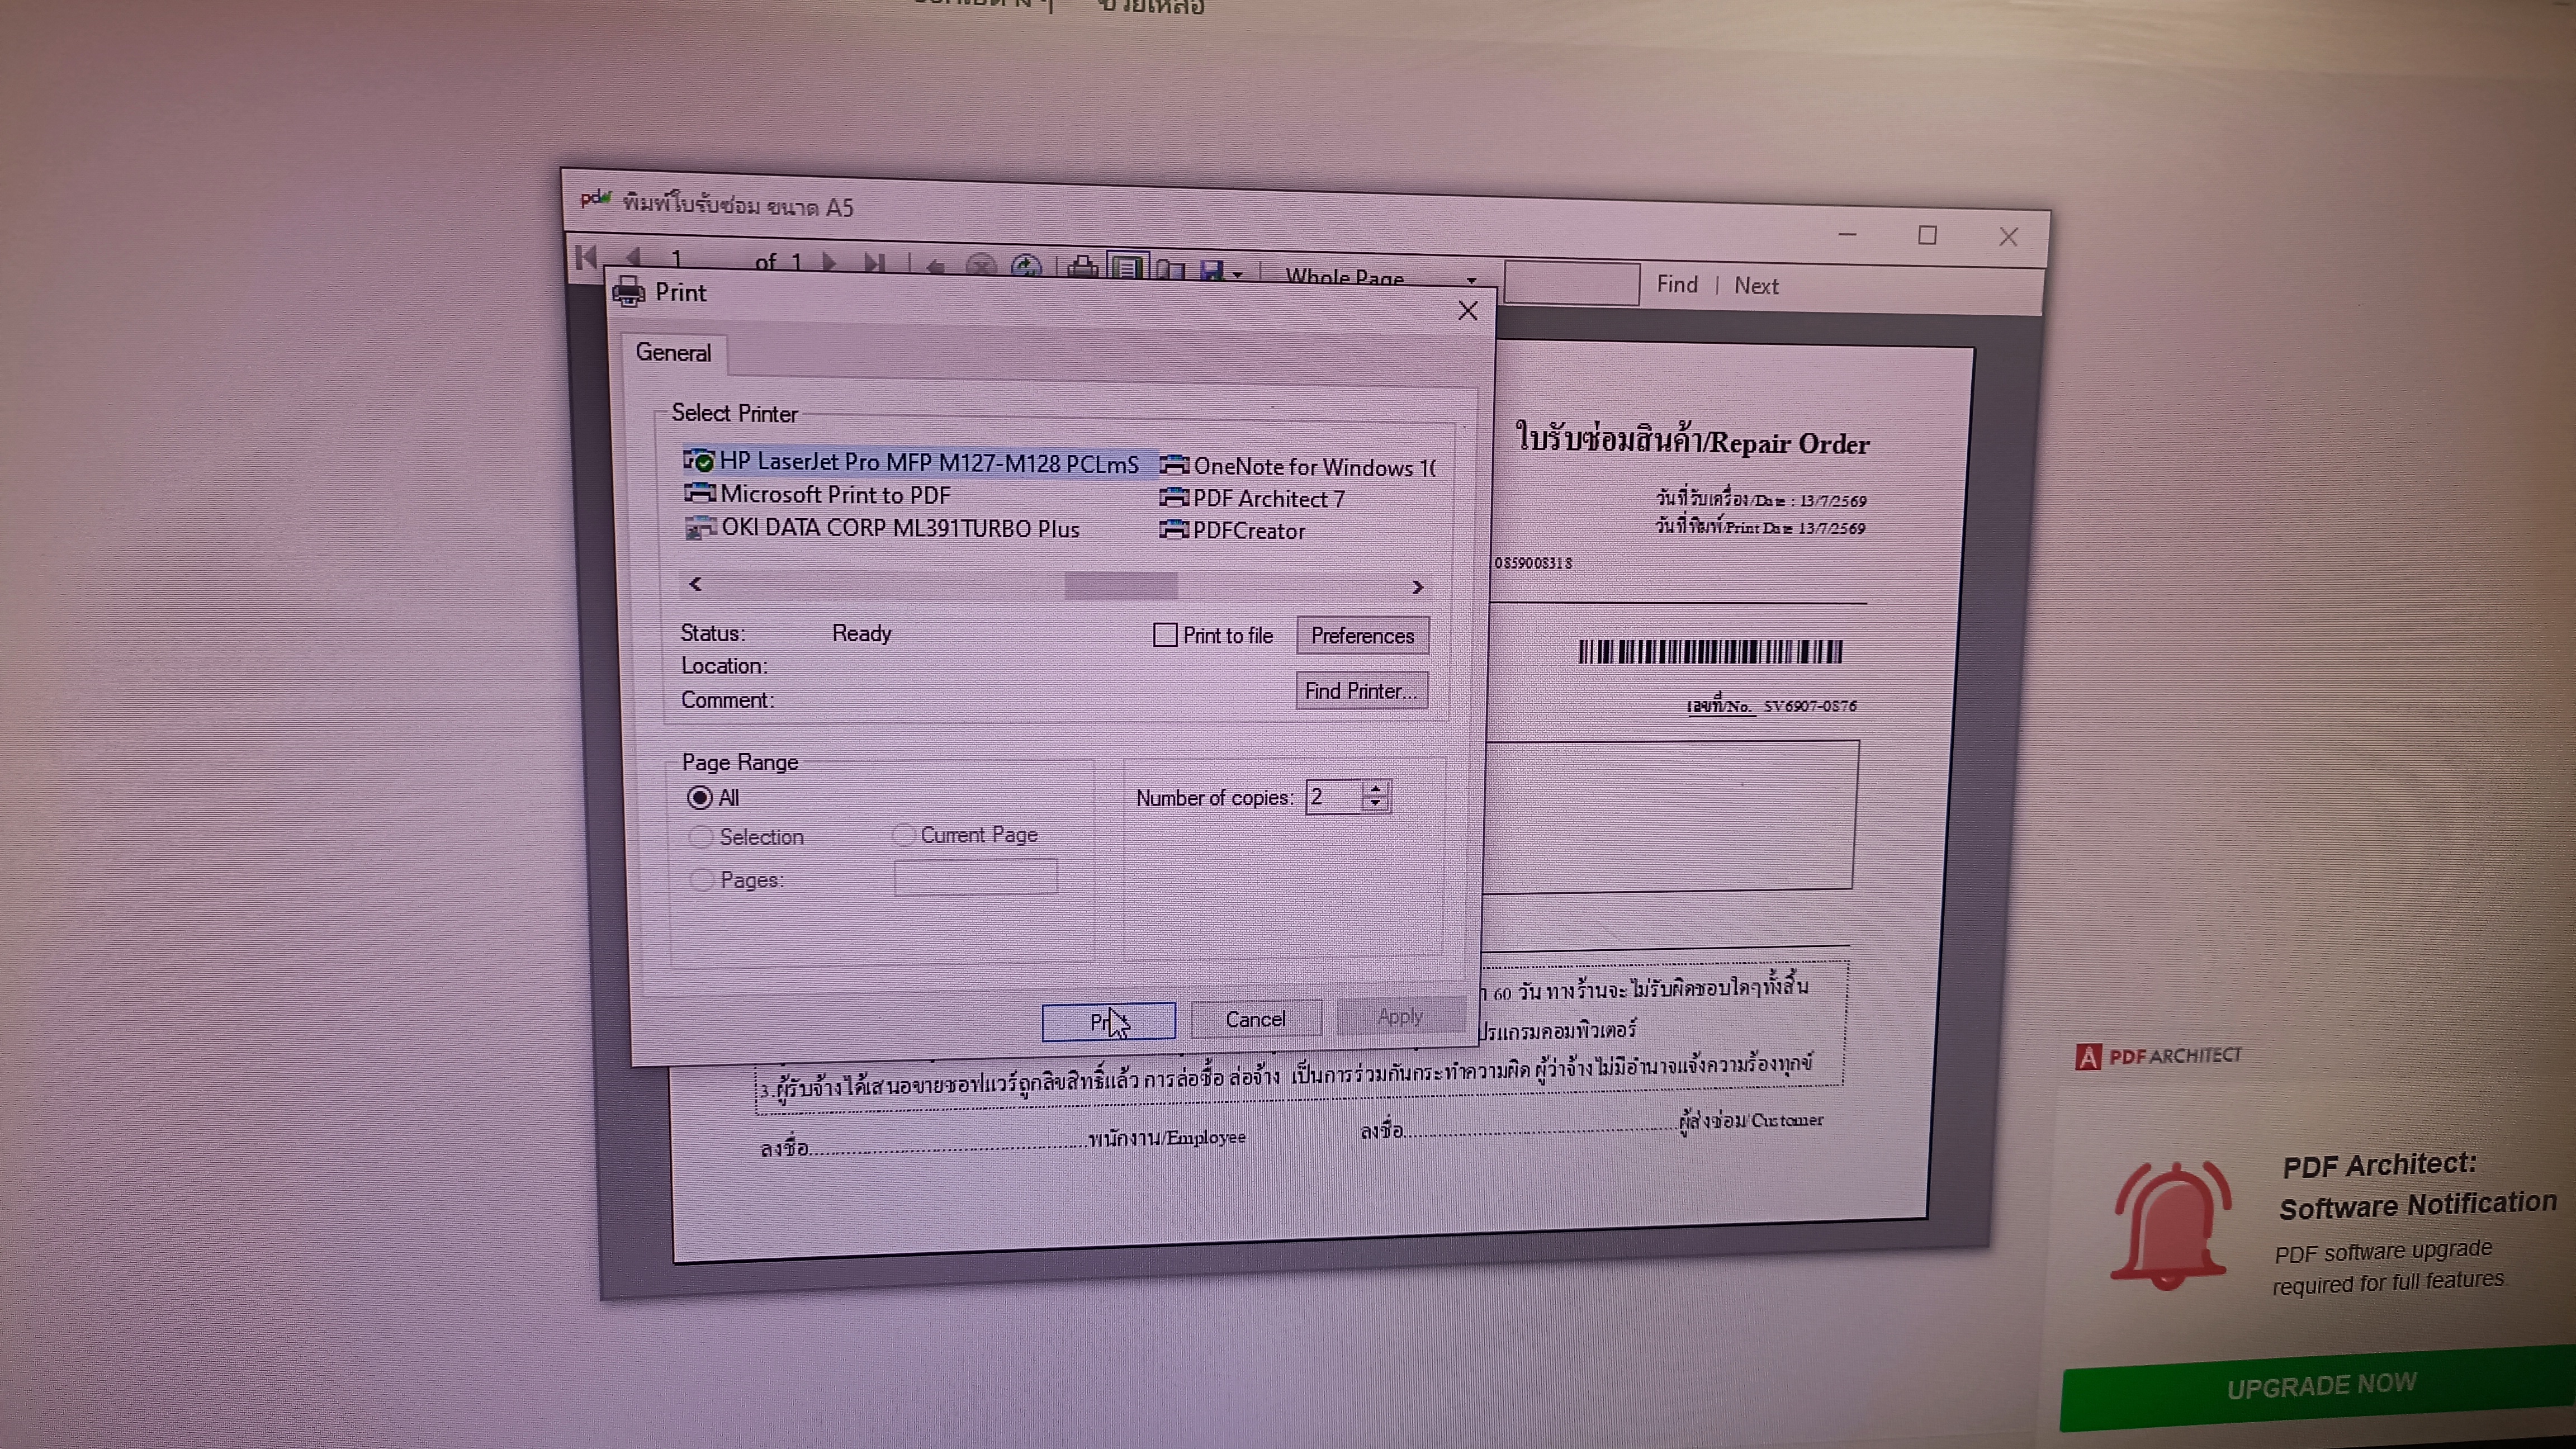Choose the Current Page radio option
2576x1449 pixels.
[904, 835]
